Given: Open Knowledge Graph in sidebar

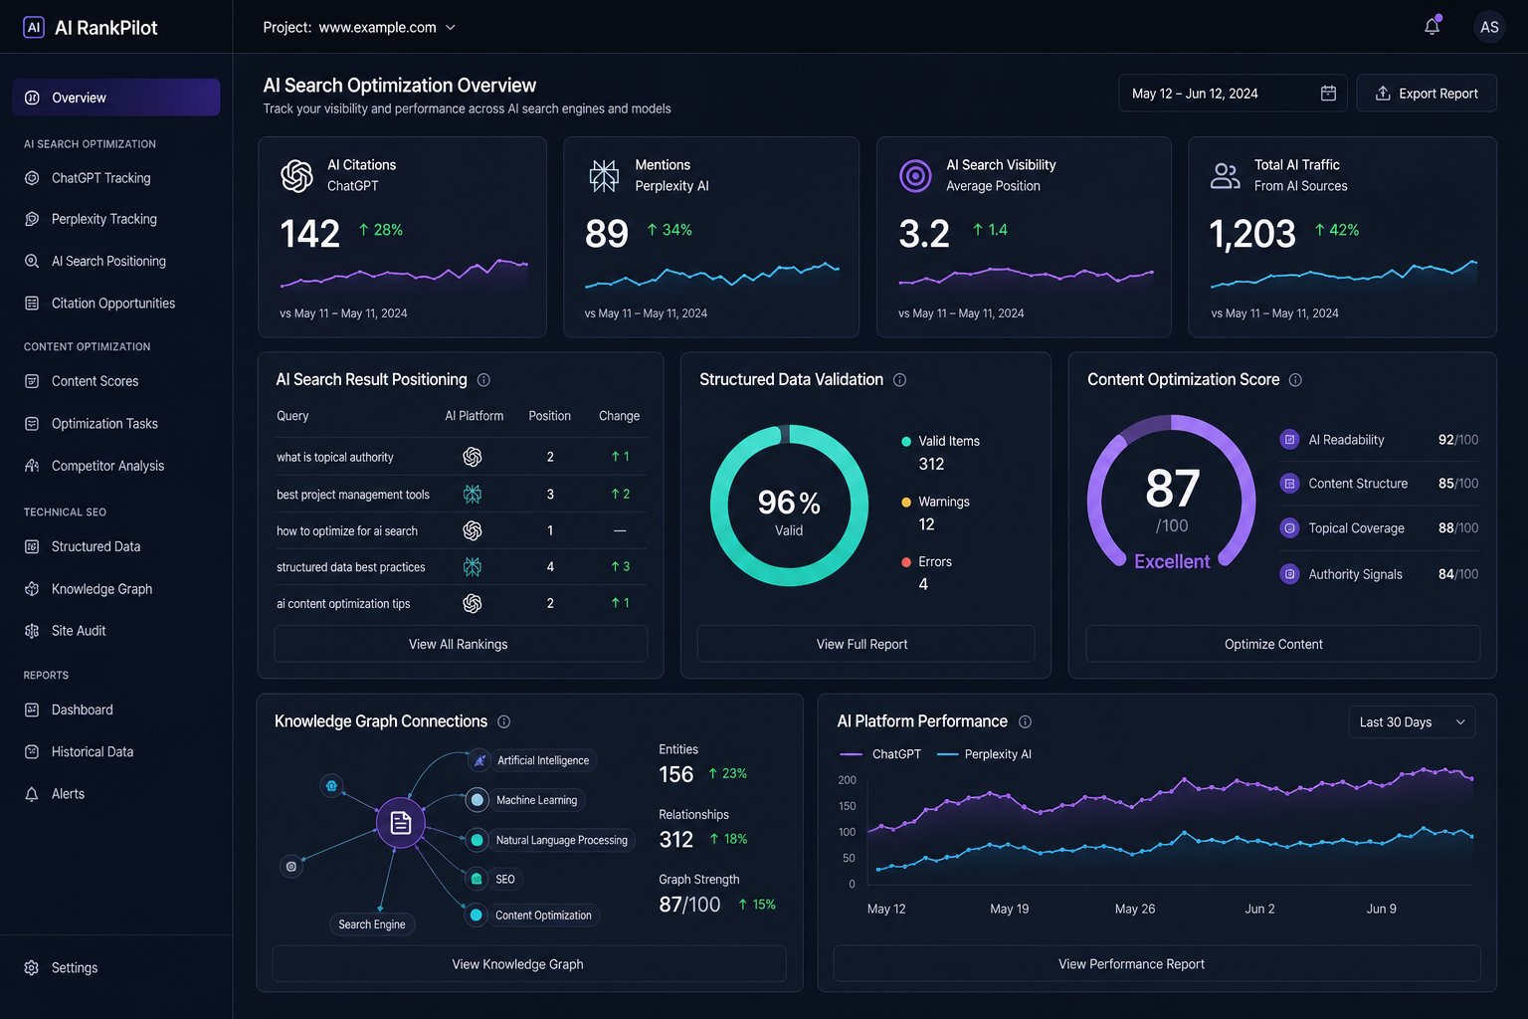Looking at the screenshot, I should tap(101, 589).
